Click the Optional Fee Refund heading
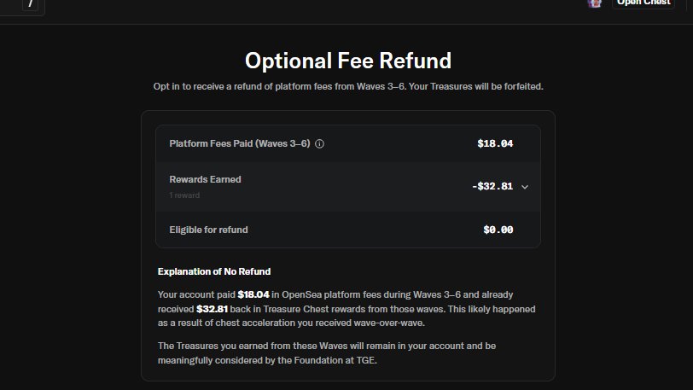Viewport: 693px width, 390px height. pyautogui.click(x=347, y=61)
